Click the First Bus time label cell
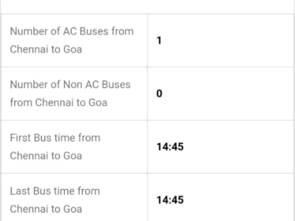The height and width of the screenshot is (221, 295). pos(74,146)
